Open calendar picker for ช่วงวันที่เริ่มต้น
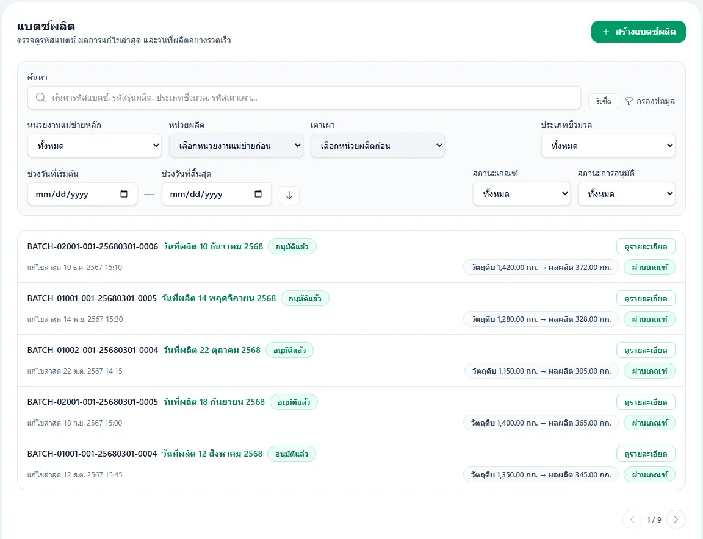The width and height of the screenshot is (703, 539). click(x=124, y=194)
